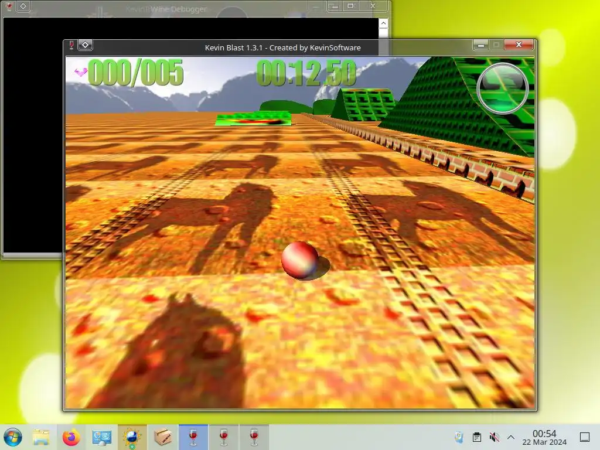Switch to the second Wine task on taskbar
Screen dimensions: 600x450
tap(224, 437)
